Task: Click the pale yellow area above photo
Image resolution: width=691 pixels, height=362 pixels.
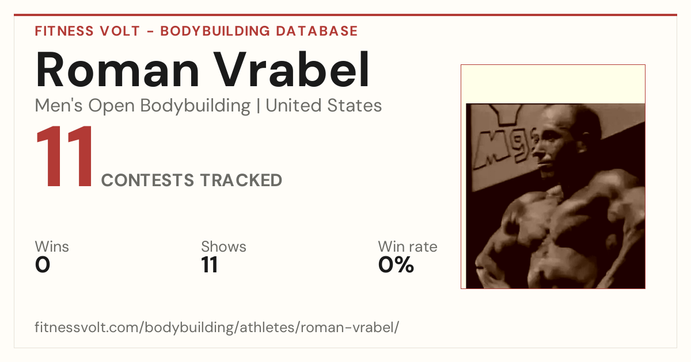Action: [553, 84]
